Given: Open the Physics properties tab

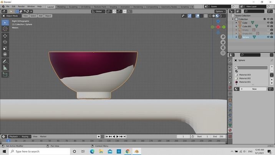Looking at the screenshot, I should 230,115.
